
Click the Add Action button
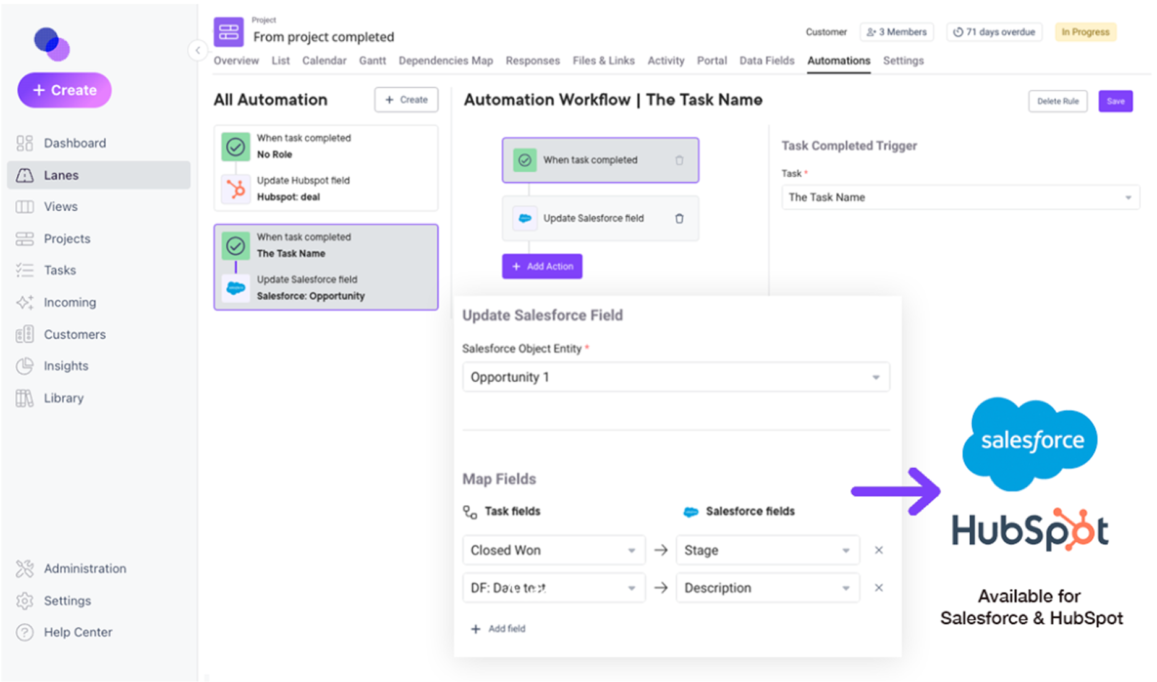click(542, 266)
